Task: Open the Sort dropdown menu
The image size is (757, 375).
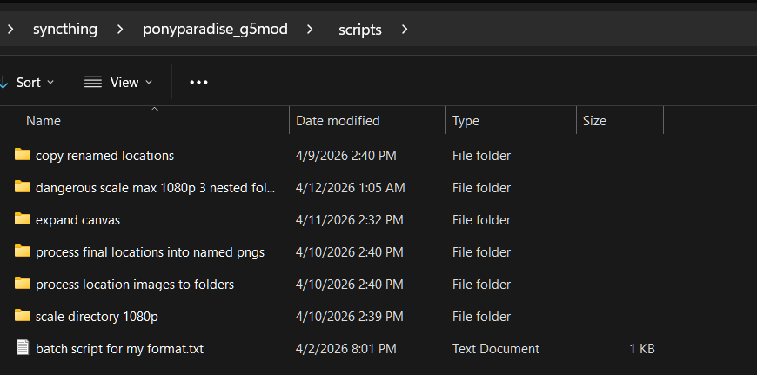Action: pyautogui.click(x=28, y=82)
